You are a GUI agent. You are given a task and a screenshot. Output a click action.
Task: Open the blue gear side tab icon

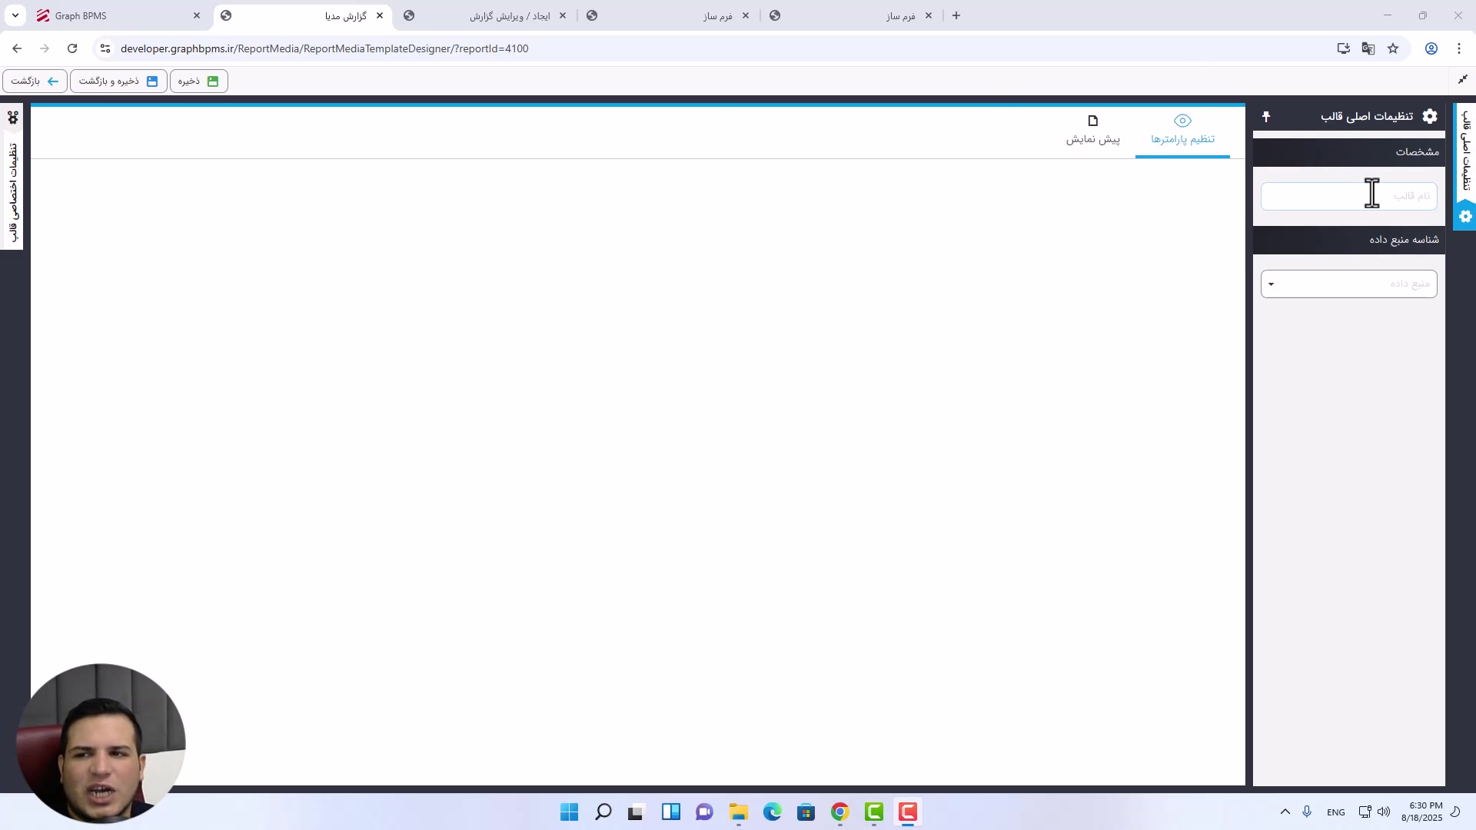pos(1465,217)
